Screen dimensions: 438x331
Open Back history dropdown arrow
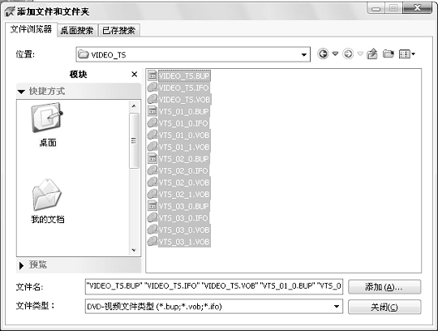point(335,53)
